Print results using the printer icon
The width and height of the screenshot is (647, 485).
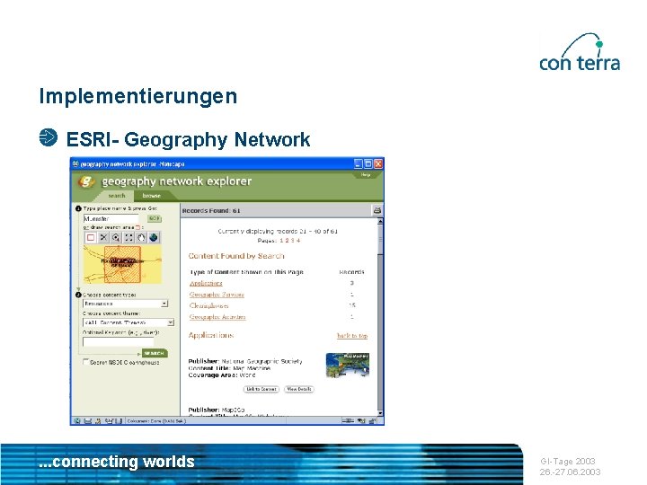pyautogui.click(x=377, y=210)
